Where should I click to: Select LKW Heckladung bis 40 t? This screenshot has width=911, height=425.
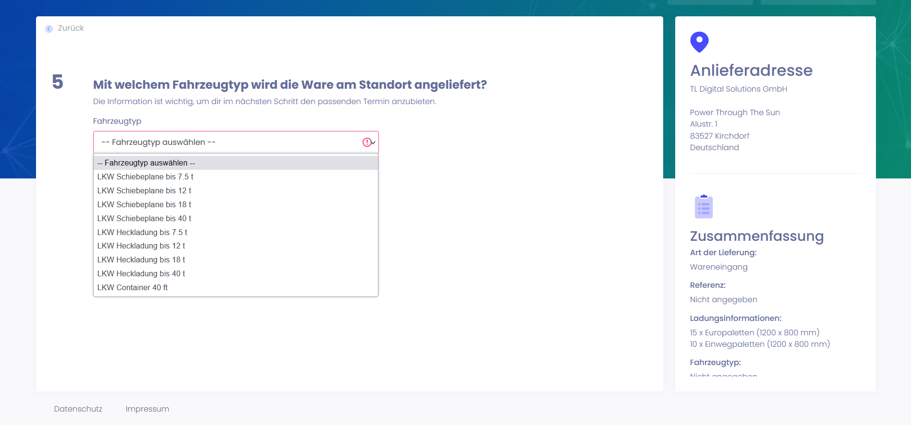[141, 274]
